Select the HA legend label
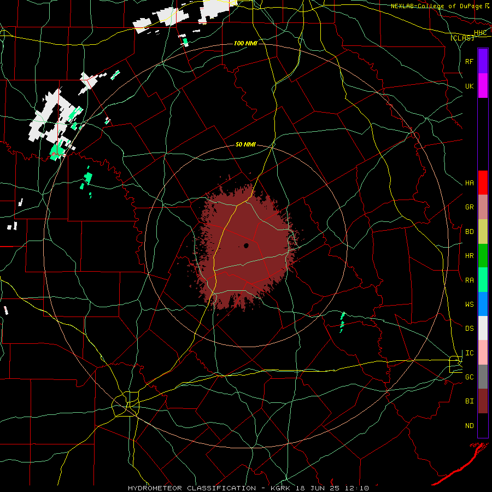 click(x=470, y=183)
